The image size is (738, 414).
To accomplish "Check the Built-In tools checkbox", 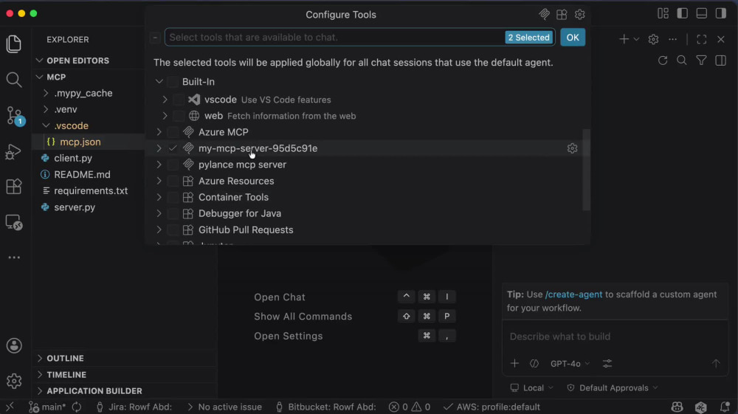I will click(x=173, y=82).
